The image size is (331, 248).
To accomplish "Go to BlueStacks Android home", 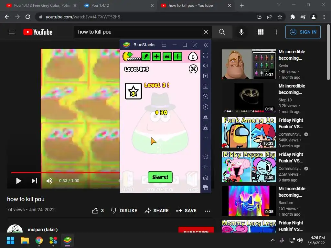I will [206, 177].
